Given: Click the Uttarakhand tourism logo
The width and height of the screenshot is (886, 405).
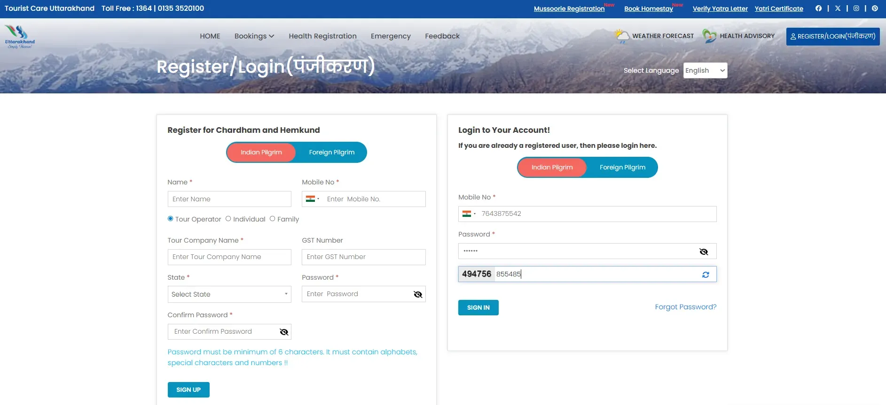Looking at the screenshot, I should pos(20,37).
